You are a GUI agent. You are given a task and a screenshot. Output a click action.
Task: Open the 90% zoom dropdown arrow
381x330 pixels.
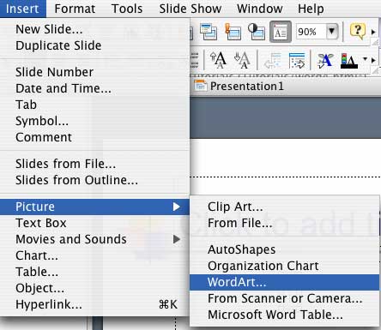tap(331, 31)
